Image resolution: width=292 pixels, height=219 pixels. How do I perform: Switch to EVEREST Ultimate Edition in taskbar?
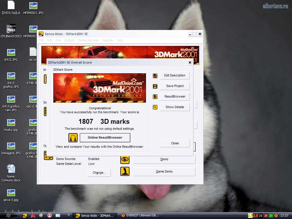[140, 215]
